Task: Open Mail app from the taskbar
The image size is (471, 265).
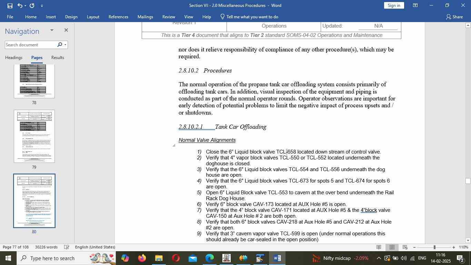Action: click(192, 258)
